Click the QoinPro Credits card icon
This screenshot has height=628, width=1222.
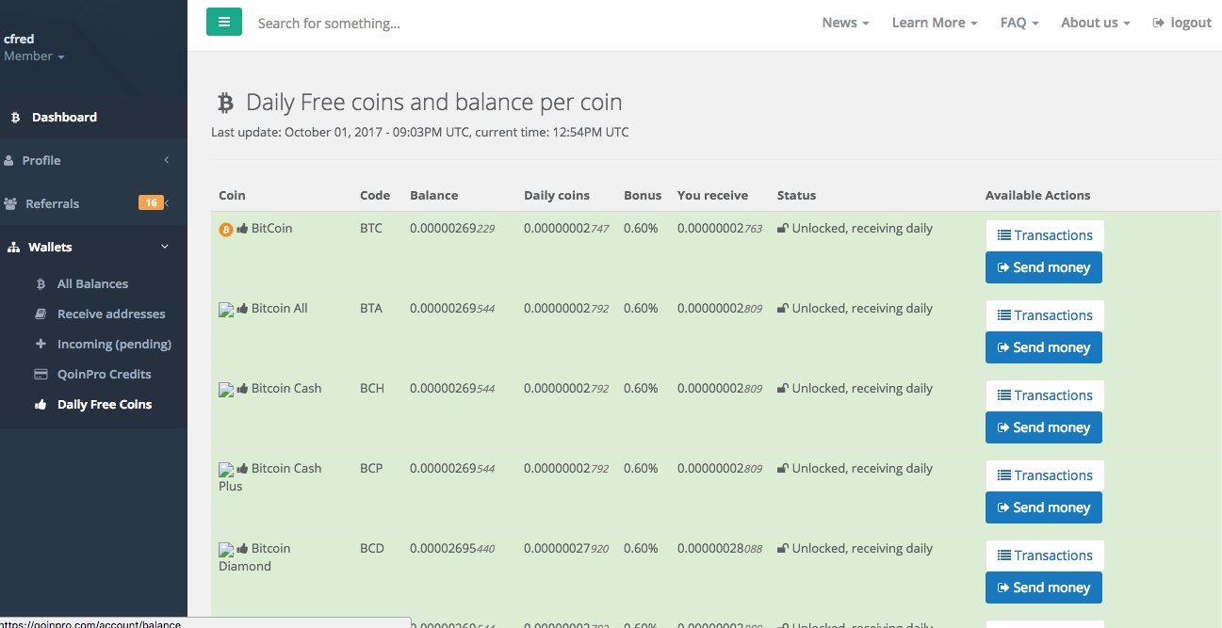41,375
